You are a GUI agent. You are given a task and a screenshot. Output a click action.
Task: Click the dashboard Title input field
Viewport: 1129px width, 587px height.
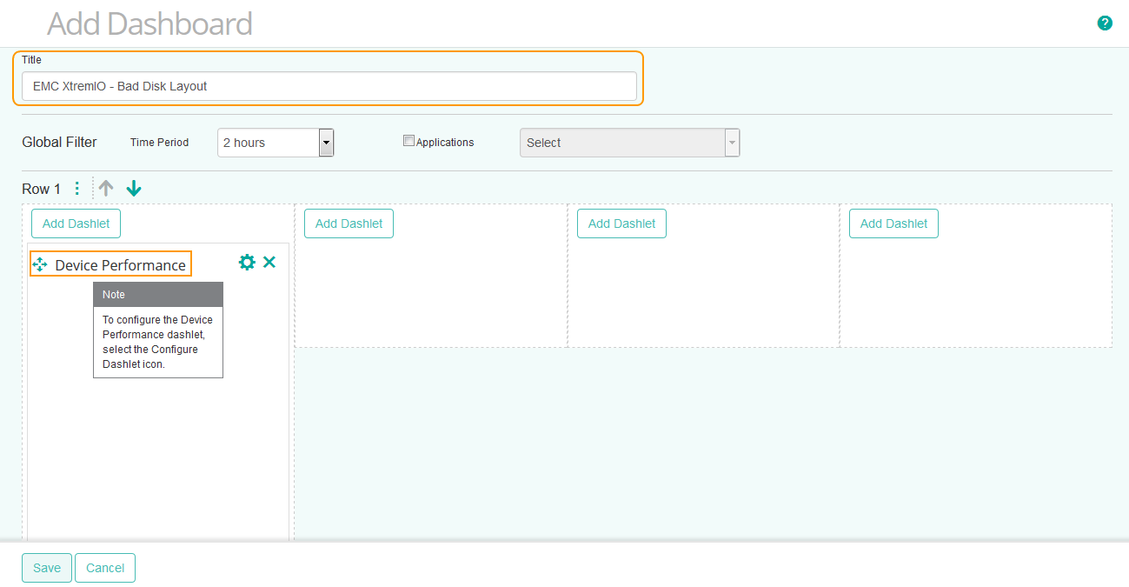click(329, 86)
